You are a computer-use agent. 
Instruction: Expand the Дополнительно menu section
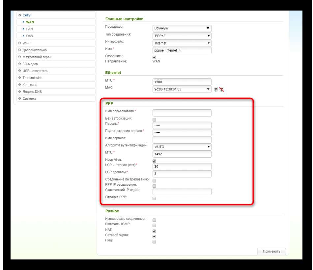56,50
